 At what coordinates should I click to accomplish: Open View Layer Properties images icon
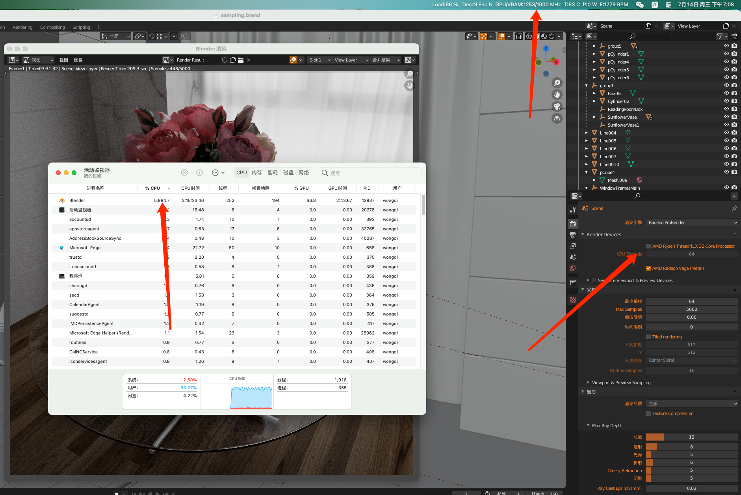click(573, 246)
